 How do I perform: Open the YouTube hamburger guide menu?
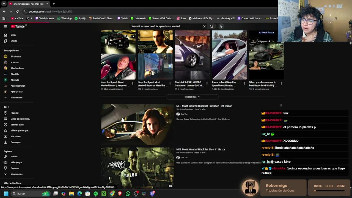coord(5,26)
